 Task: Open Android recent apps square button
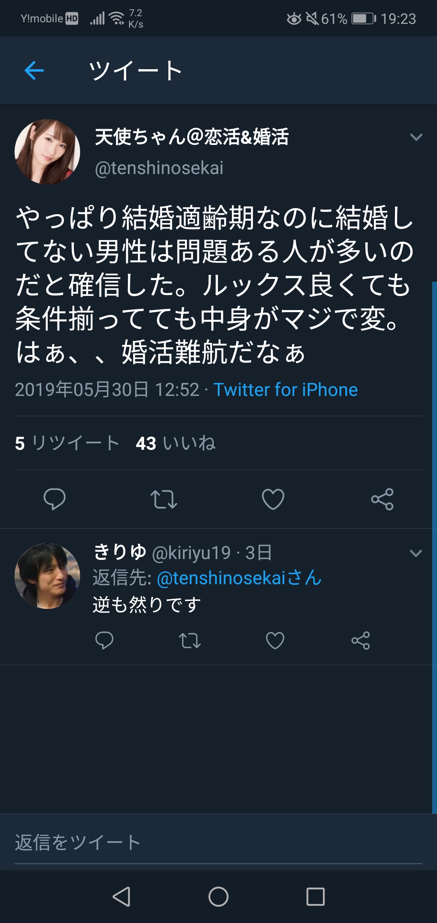point(315,896)
